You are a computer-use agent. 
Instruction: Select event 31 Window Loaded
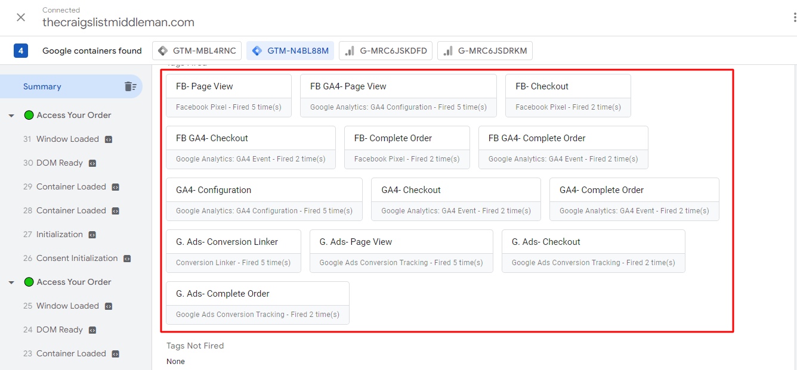coord(67,139)
